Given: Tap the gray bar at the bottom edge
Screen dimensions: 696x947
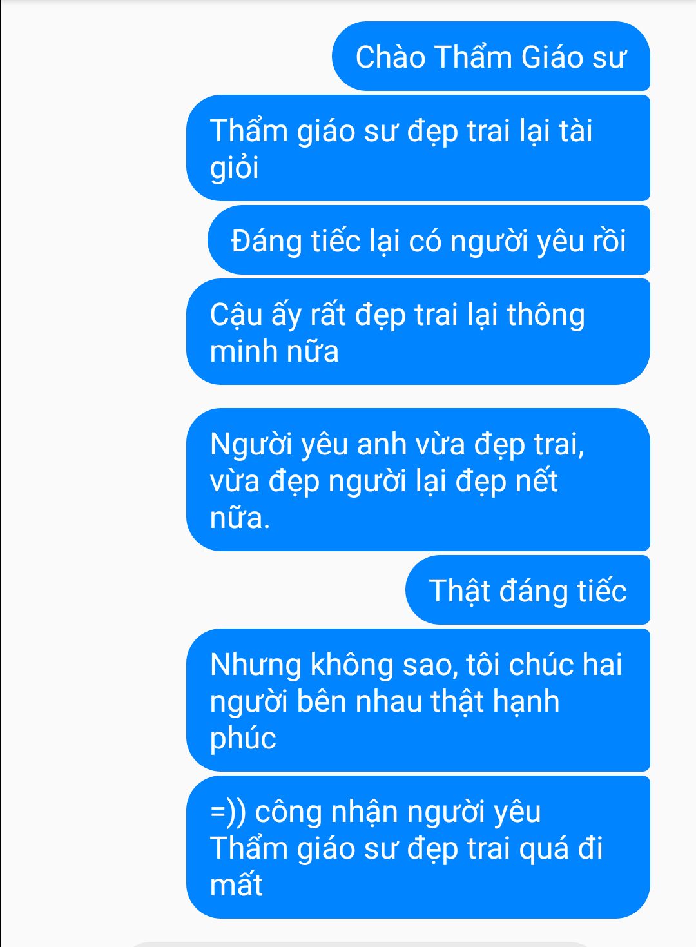Looking at the screenshot, I should pyautogui.click(x=361, y=944).
